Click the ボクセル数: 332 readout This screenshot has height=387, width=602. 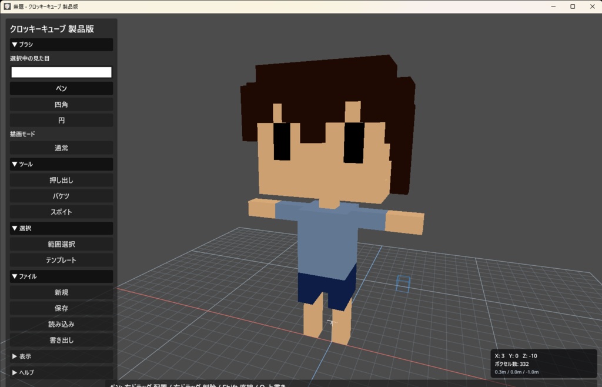pyautogui.click(x=512, y=364)
